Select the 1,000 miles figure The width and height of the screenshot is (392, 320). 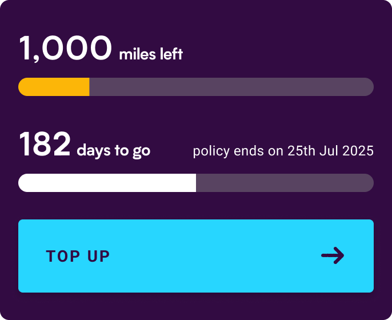(x=66, y=49)
